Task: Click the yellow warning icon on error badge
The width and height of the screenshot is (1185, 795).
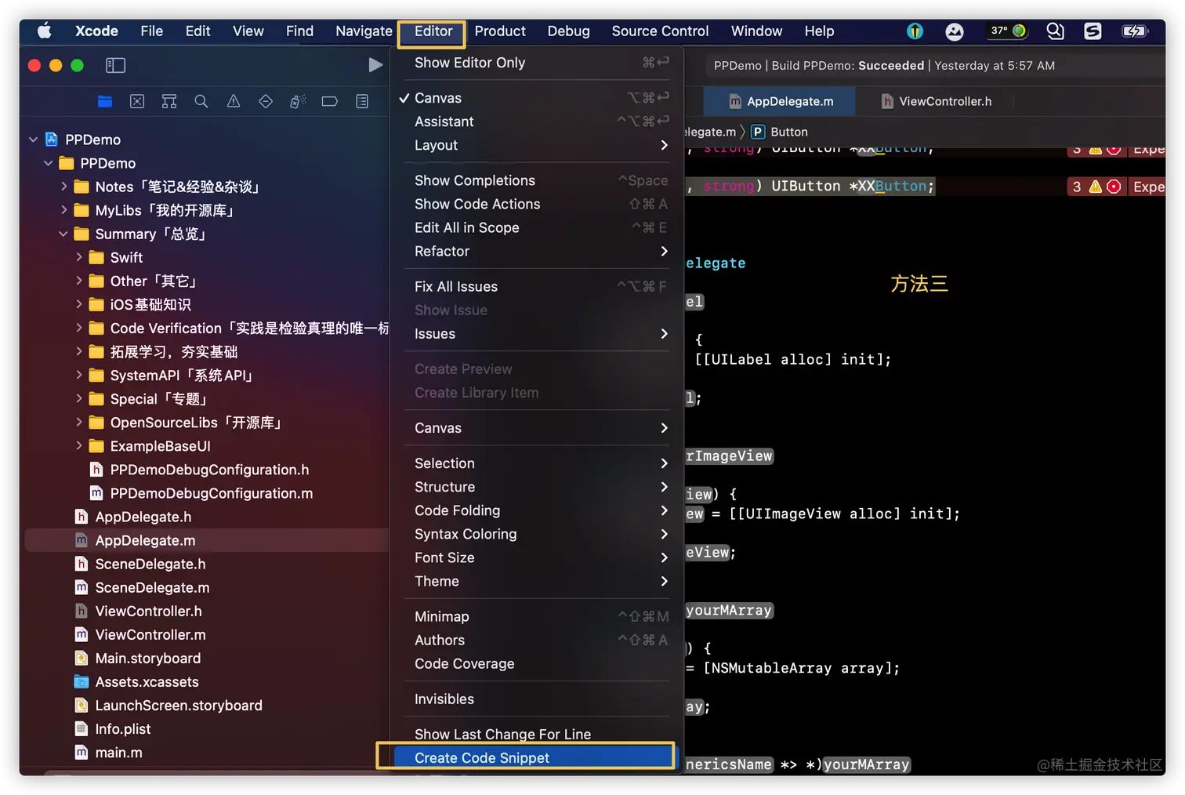Action: pyautogui.click(x=1096, y=187)
